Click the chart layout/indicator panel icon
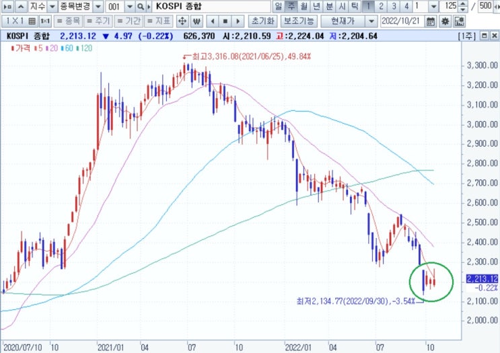 point(459,22)
